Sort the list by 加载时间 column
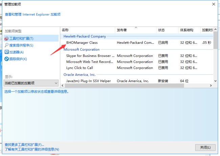Screen dimensions: 220x156 point(207,30)
